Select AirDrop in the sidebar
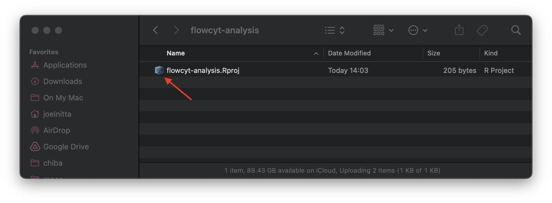 [x=56, y=130]
